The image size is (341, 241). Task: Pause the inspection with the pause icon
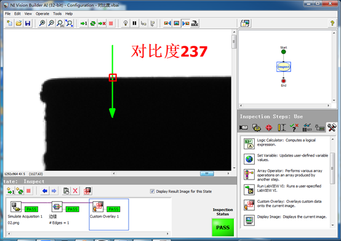click(x=134, y=23)
